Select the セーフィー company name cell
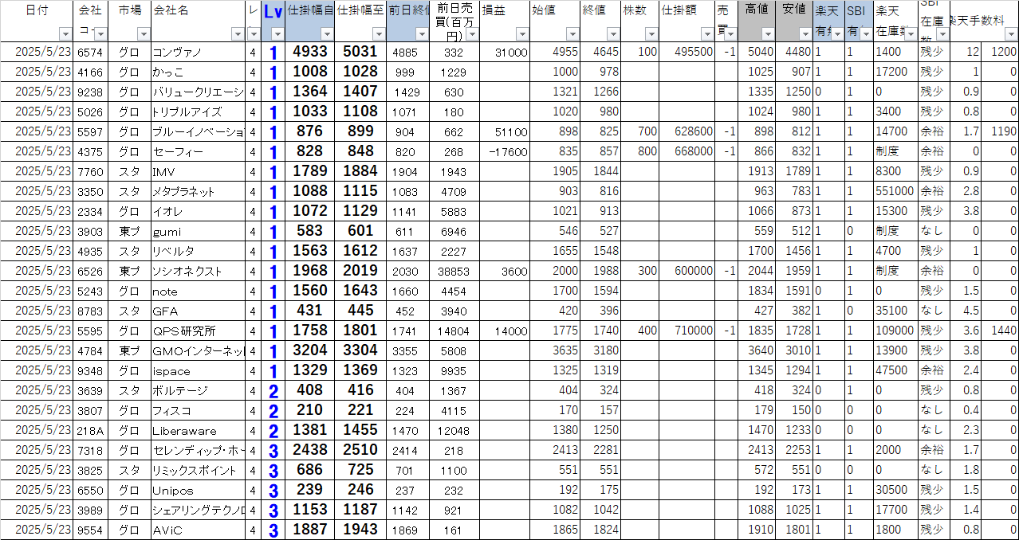 198,151
